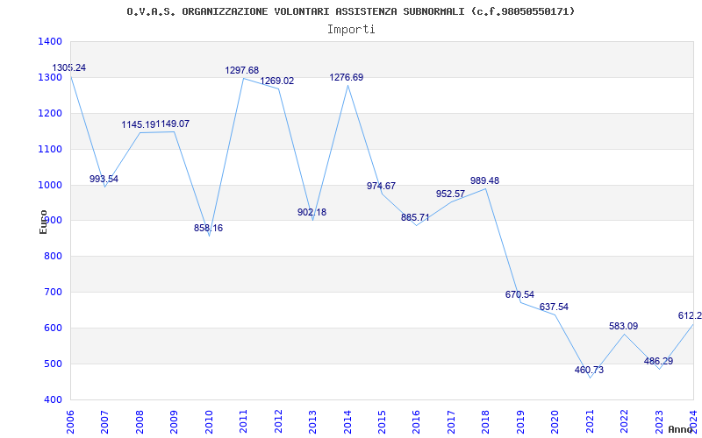Image resolution: width=702 pixels, height=438 pixels.
Task: Click the 858.16 value label
Action: (208, 229)
